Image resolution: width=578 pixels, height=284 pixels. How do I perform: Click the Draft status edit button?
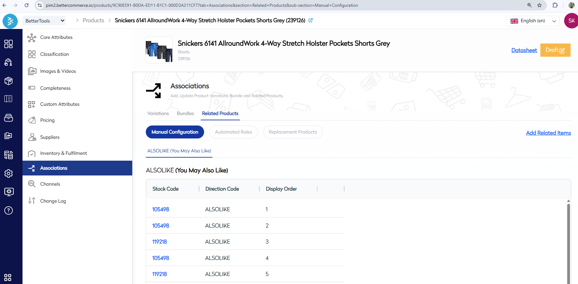(x=555, y=50)
